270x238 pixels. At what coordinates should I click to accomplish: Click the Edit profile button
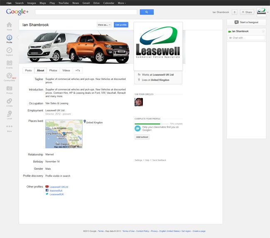[121, 25]
